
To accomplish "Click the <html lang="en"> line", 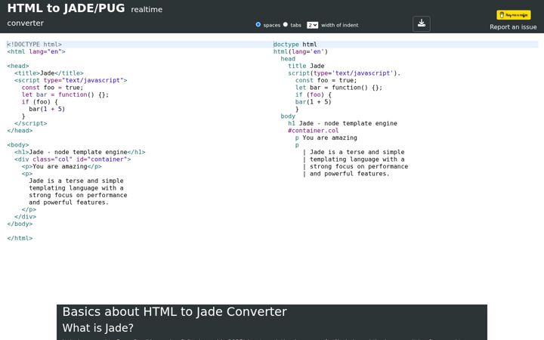I will (36, 51).
